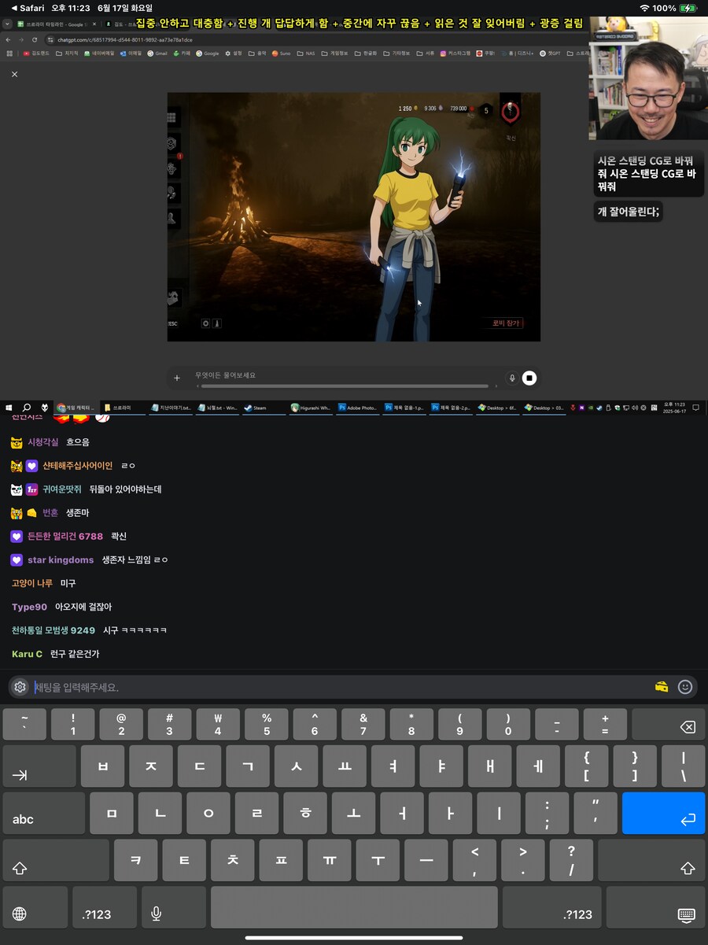
Task: Open the Suno bookmark in the streamed browser
Action: (x=282, y=54)
